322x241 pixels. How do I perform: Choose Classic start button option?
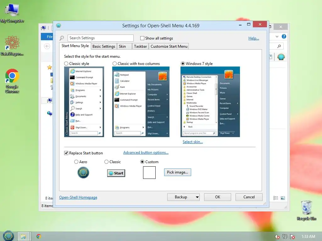pos(106,162)
